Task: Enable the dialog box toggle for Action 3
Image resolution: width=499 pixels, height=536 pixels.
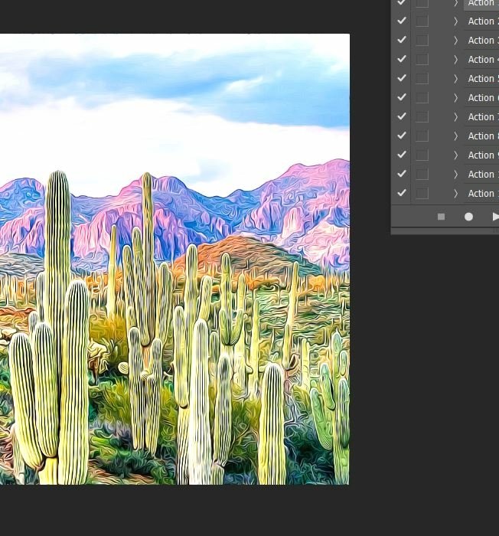Action: coord(422,40)
